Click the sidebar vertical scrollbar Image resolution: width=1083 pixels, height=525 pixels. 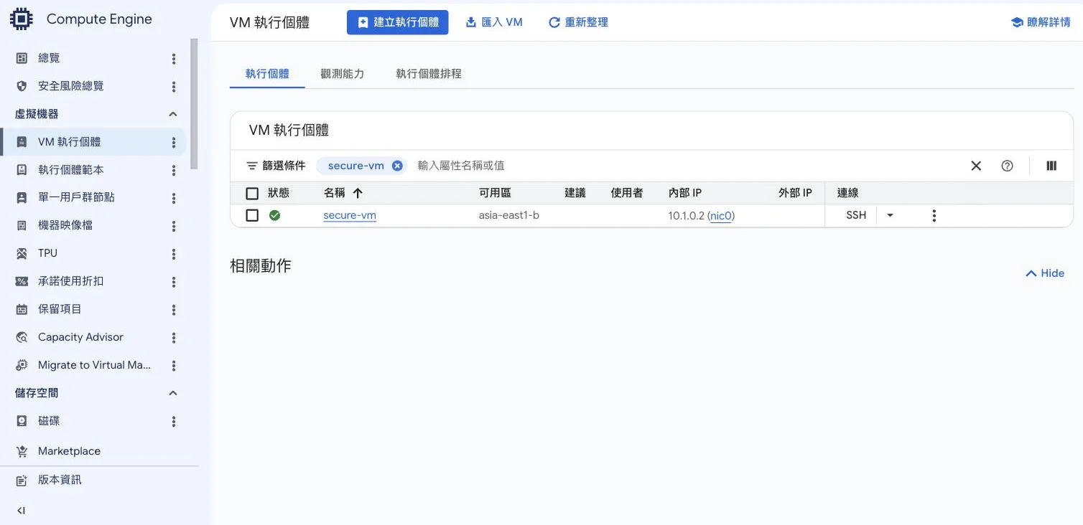point(194,104)
